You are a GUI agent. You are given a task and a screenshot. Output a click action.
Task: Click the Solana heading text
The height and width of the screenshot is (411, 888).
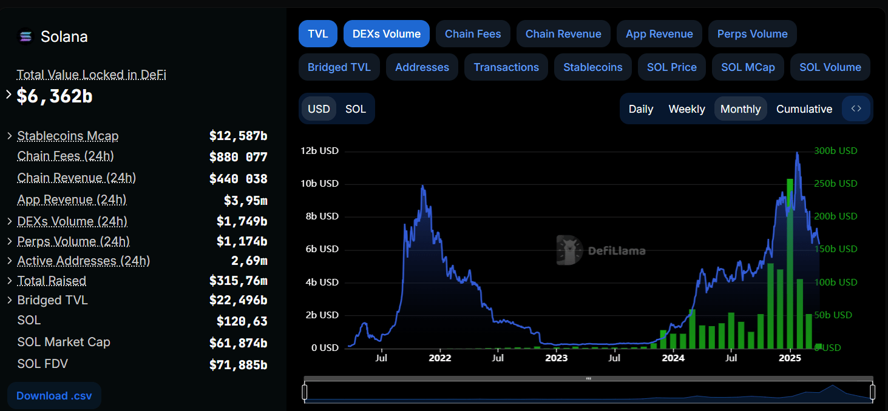pos(64,37)
